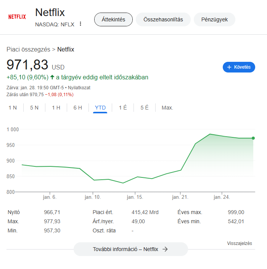
Task: Click the Éves min. value 542,01
Action: [x=236, y=221]
